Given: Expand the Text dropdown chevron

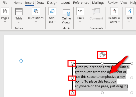Looking at the screenshot, I should coord(130,22).
